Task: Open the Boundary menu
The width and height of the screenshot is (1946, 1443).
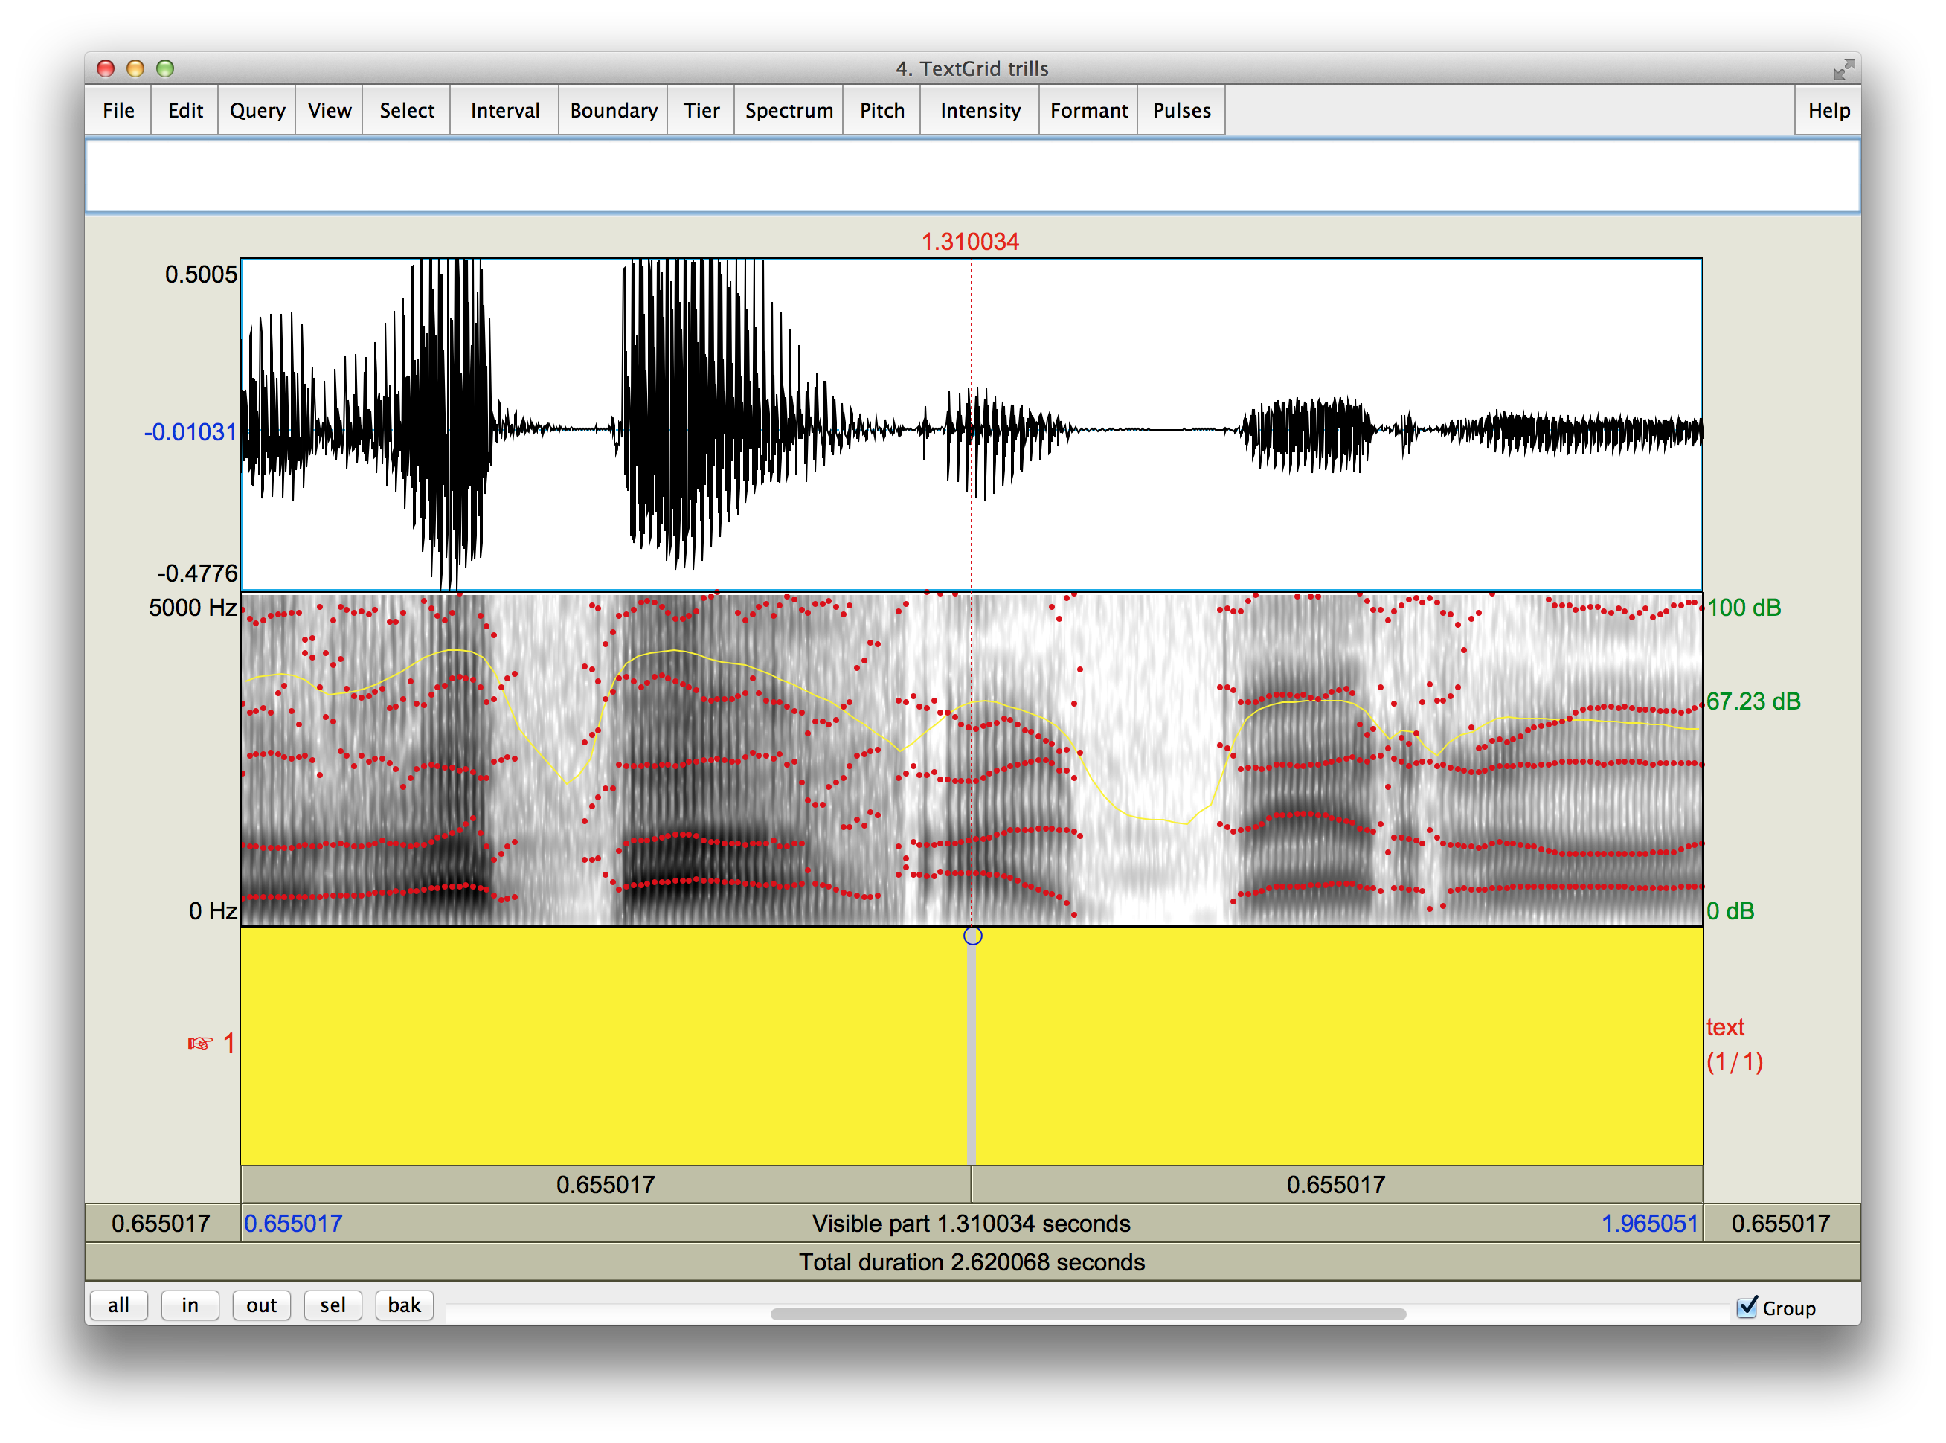Action: point(613,111)
